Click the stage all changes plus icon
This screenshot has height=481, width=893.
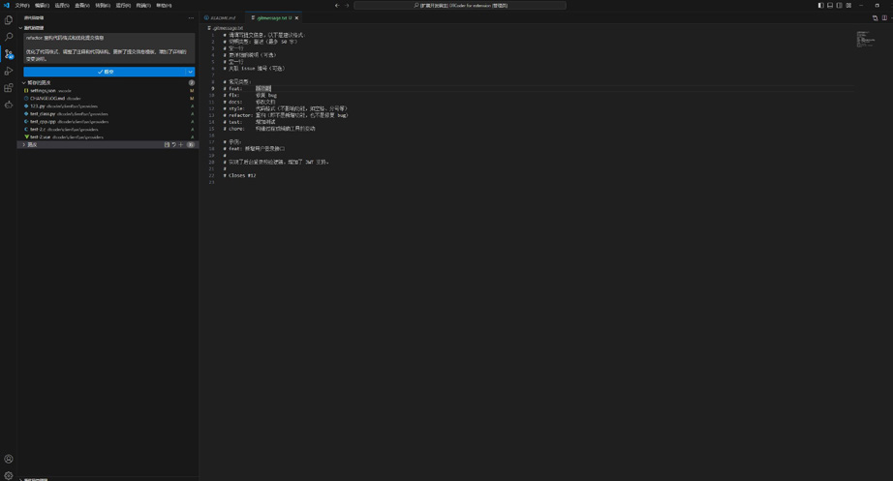point(181,144)
